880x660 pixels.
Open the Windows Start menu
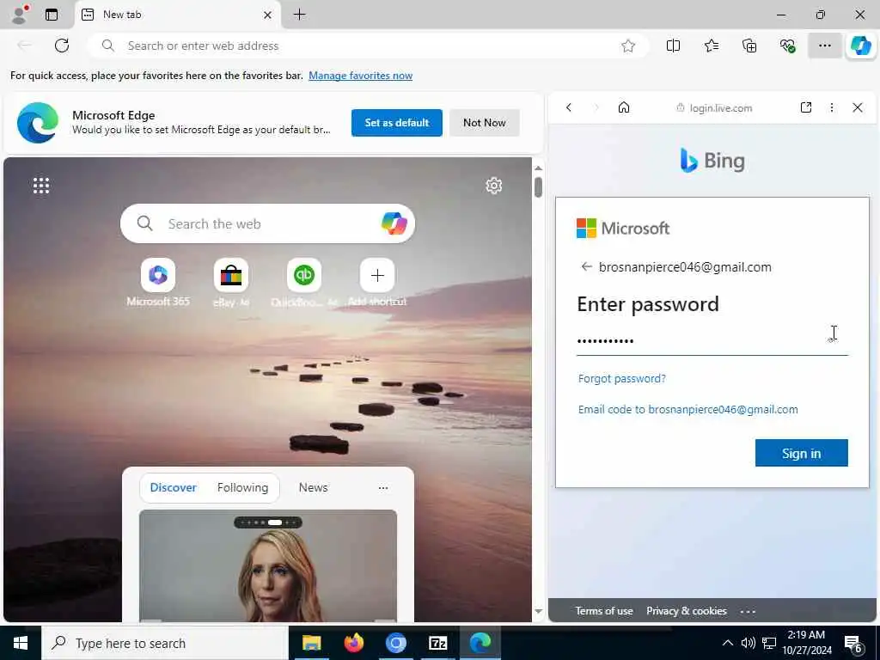pyautogui.click(x=21, y=643)
